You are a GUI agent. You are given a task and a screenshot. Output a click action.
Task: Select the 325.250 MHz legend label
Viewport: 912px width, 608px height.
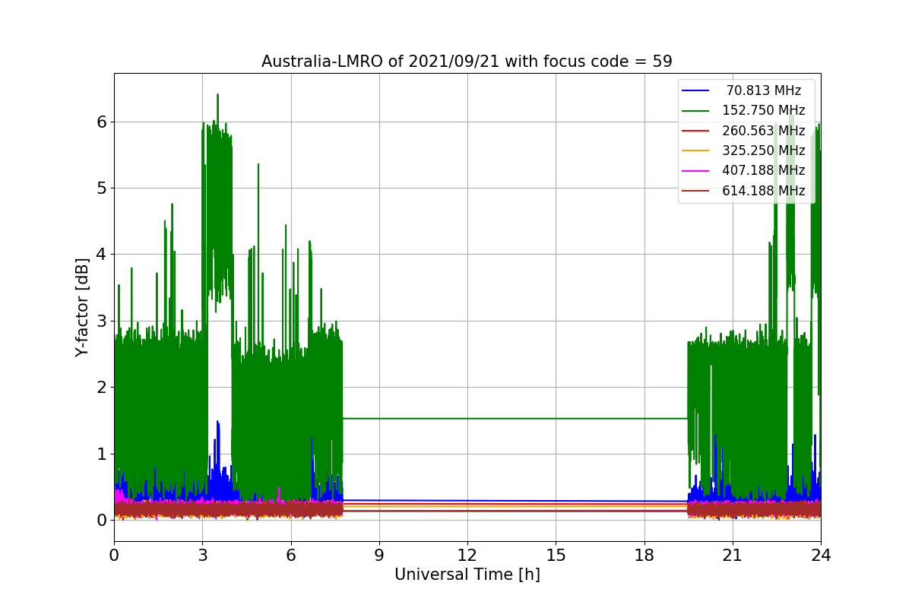point(764,150)
